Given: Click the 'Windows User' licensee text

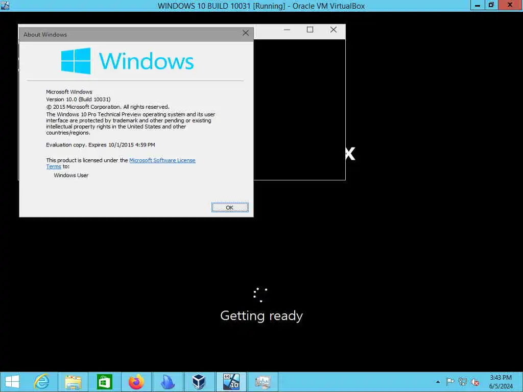Looking at the screenshot, I should pyautogui.click(x=71, y=176).
